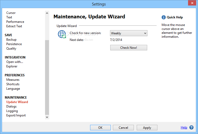Select Open with... under INTEGRATION
Viewport: 198px width, 134px height.
coord(15,62)
